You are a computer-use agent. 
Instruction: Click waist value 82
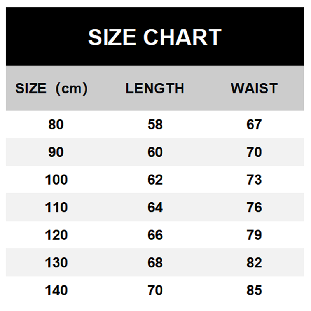pyautogui.click(x=254, y=263)
